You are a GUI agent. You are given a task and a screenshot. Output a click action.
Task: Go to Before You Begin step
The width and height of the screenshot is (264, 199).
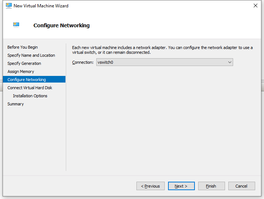click(x=22, y=47)
